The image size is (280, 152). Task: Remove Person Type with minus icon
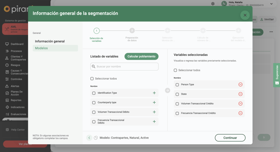click(x=240, y=85)
